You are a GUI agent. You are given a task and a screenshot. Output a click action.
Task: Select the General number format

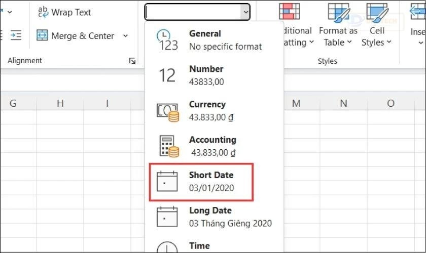point(215,40)
